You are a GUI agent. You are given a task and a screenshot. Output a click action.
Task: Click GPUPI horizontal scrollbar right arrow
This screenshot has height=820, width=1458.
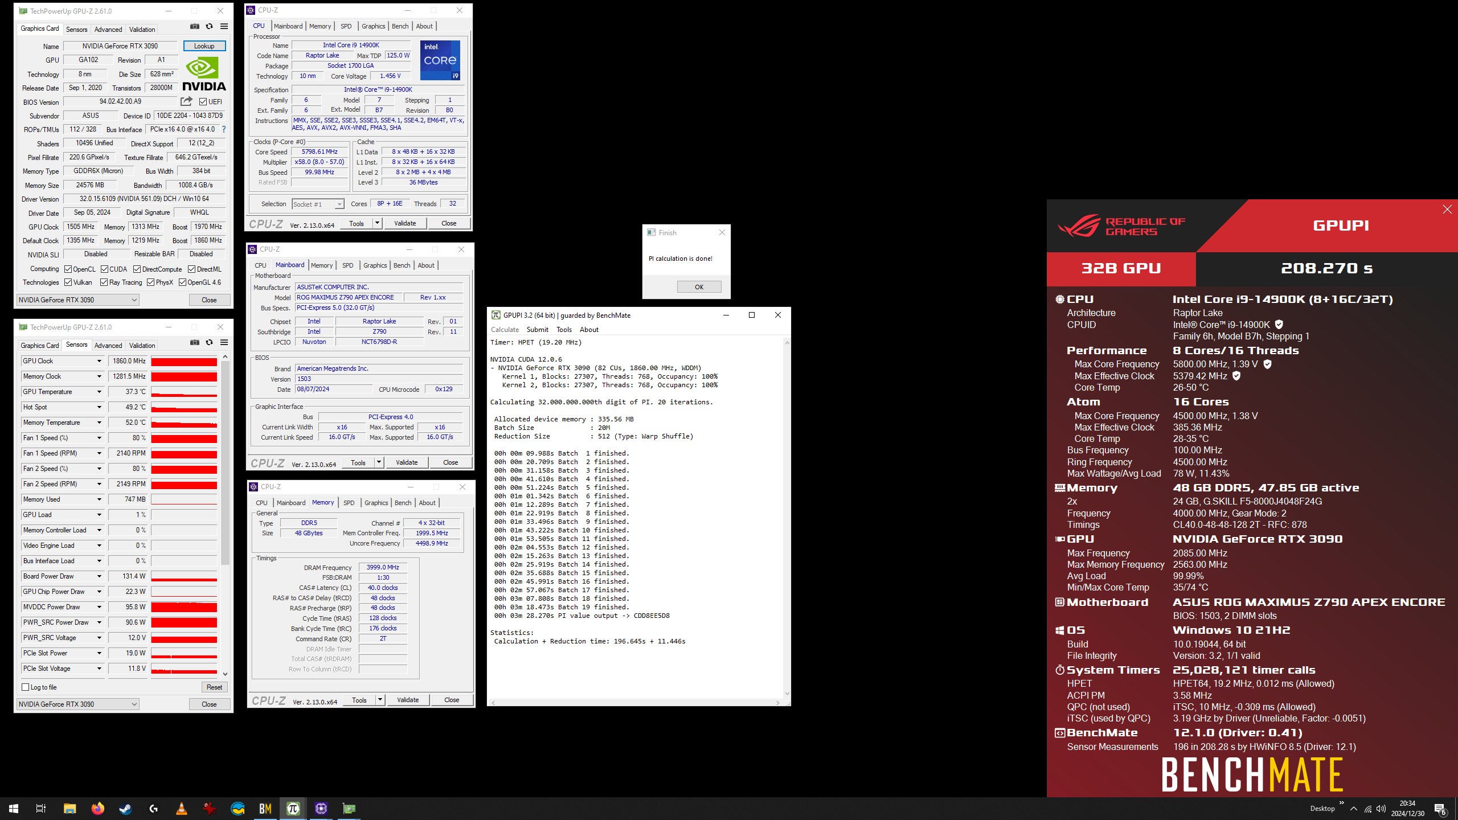pyautogui.click(x=778, y=703)
